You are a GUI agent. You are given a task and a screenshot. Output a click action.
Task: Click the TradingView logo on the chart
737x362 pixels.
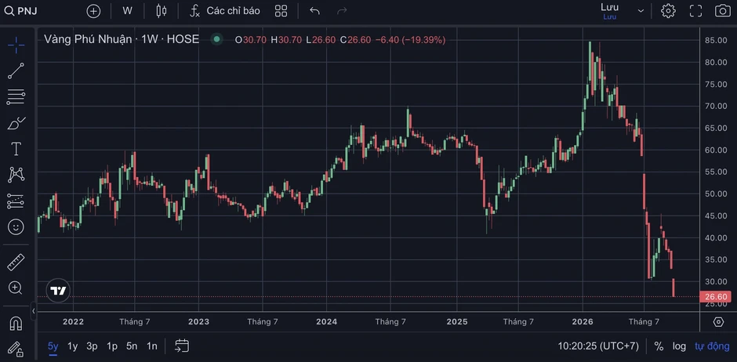(x=58, y=291)
